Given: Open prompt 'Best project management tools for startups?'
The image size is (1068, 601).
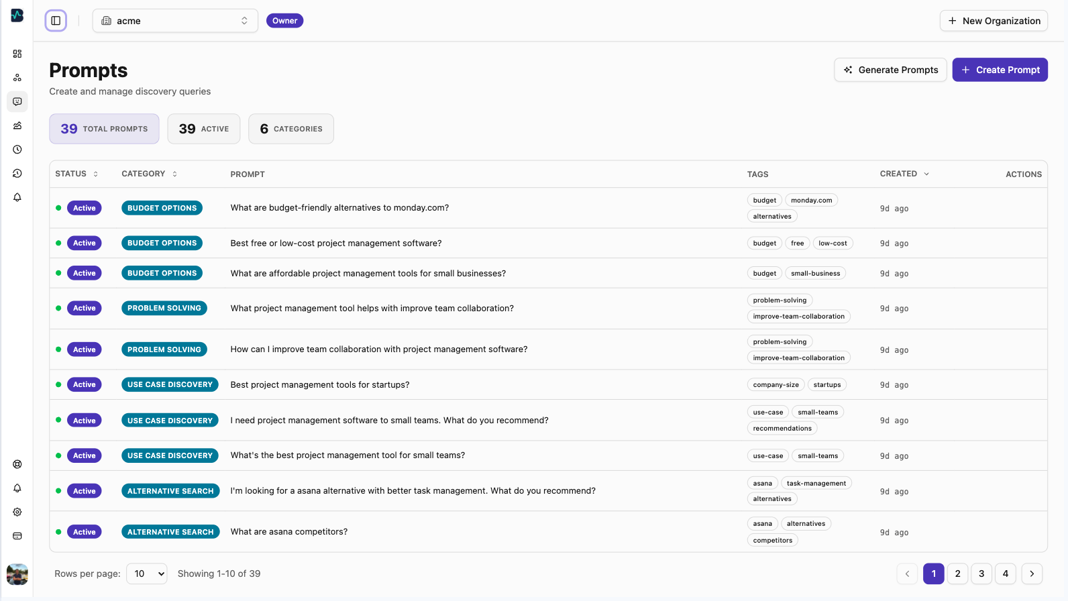Looking at the screenshot, I should (x=320, y=384).
